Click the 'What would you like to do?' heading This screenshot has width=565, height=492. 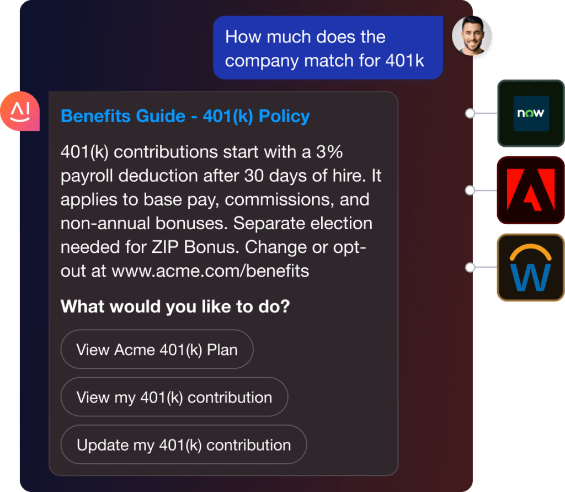pos(175,306)
